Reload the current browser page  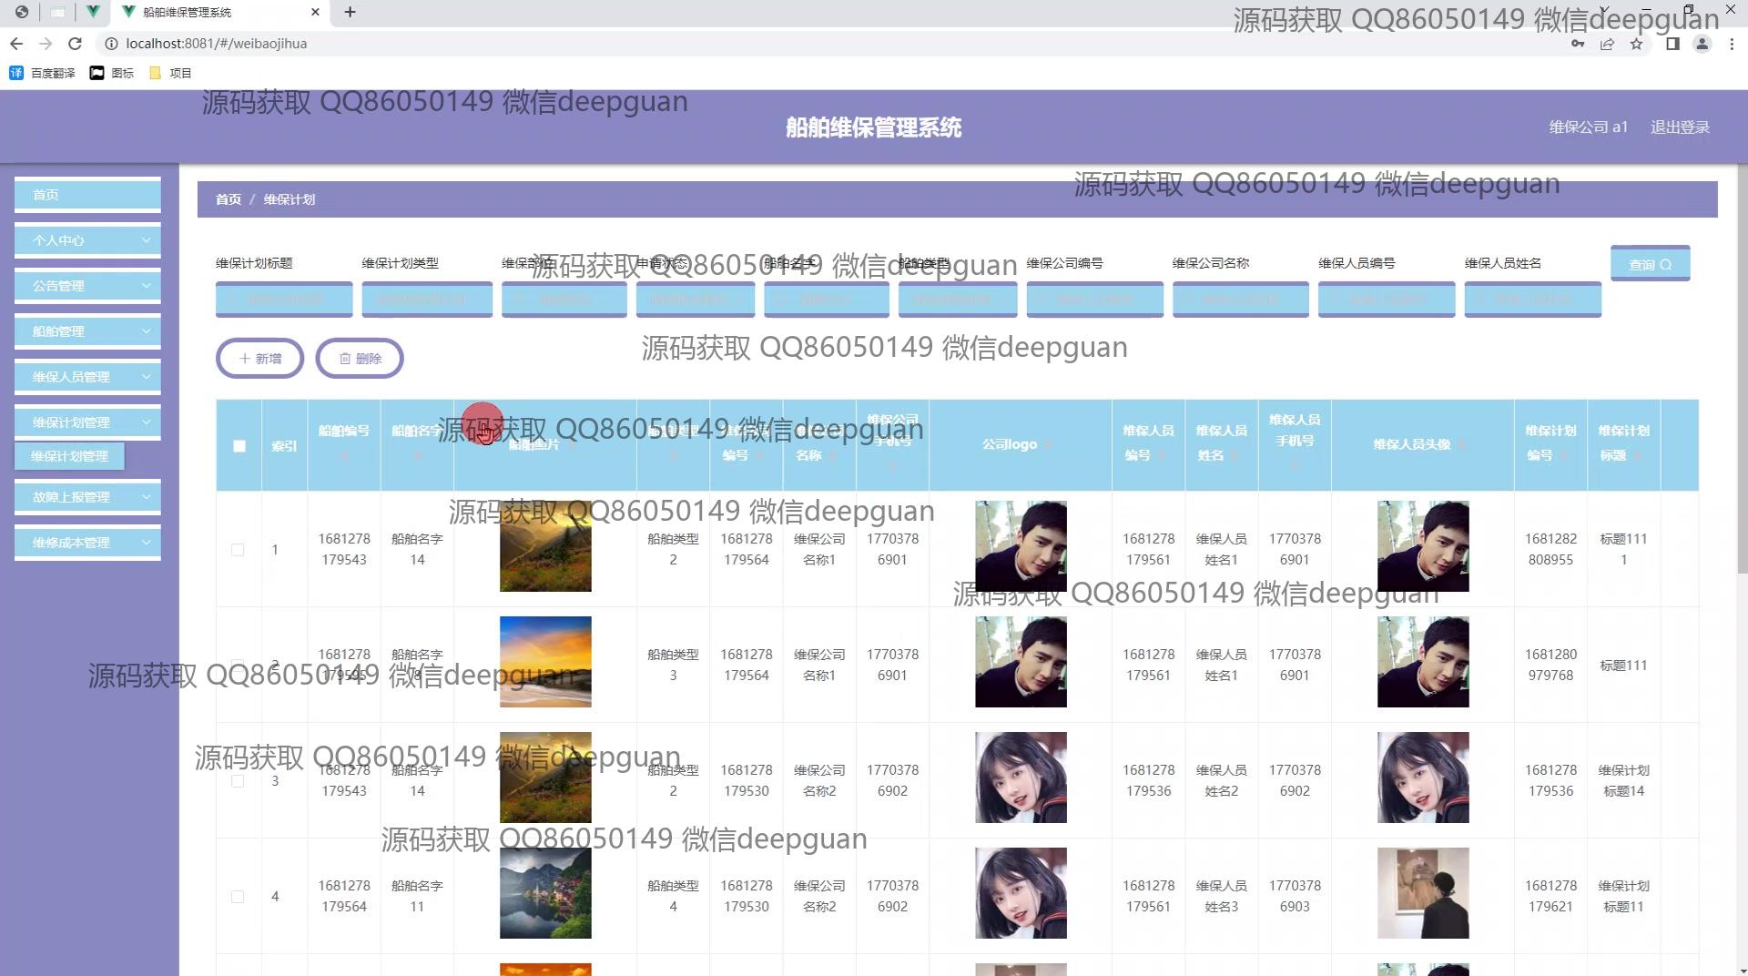point(76,44)
